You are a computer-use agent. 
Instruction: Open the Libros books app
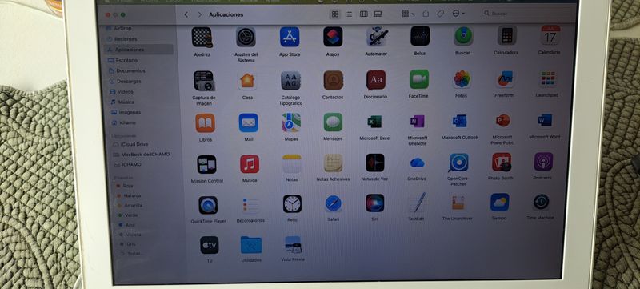click(x=206, y=122)
